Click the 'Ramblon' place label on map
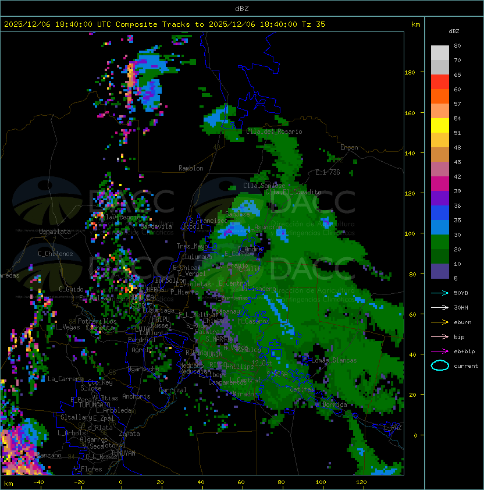Screen dimensions: 484x490 pyautogui.click(x=191, y=168)
